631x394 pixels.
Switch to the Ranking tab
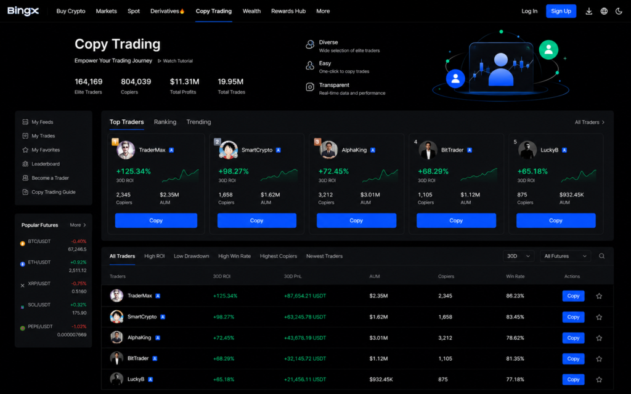165,122
